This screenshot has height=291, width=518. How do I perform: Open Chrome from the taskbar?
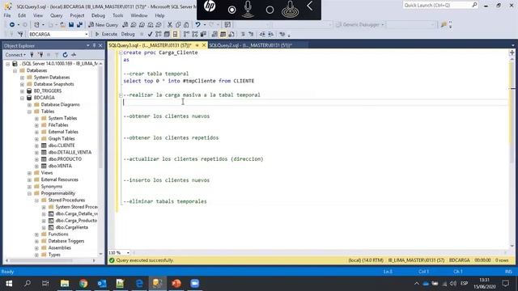click(x=83, y=284)
